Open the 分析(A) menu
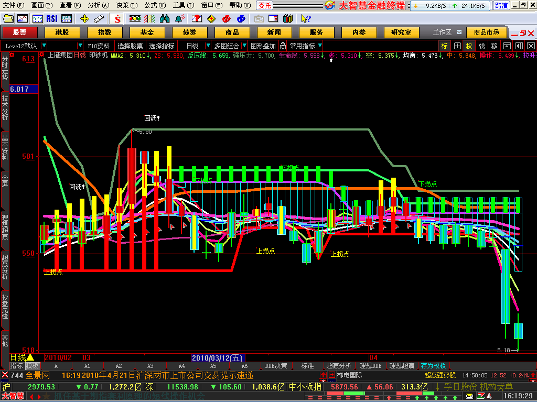This screenshot has width=537, height=402. click(98, 5)
